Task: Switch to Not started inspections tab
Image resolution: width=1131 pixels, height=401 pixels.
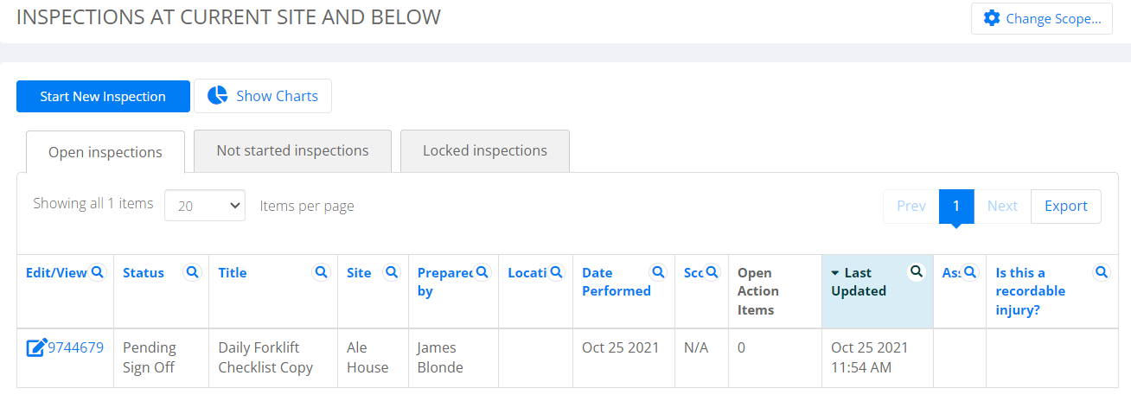Action: tap(292, 150)
